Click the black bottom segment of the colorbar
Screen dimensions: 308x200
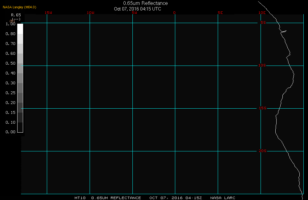point(20,127)
